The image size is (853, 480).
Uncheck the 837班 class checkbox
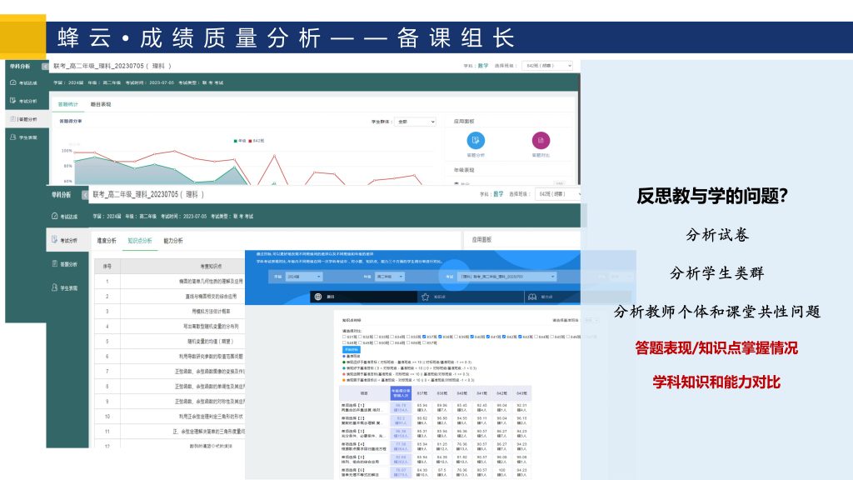[x=425, y=337]
